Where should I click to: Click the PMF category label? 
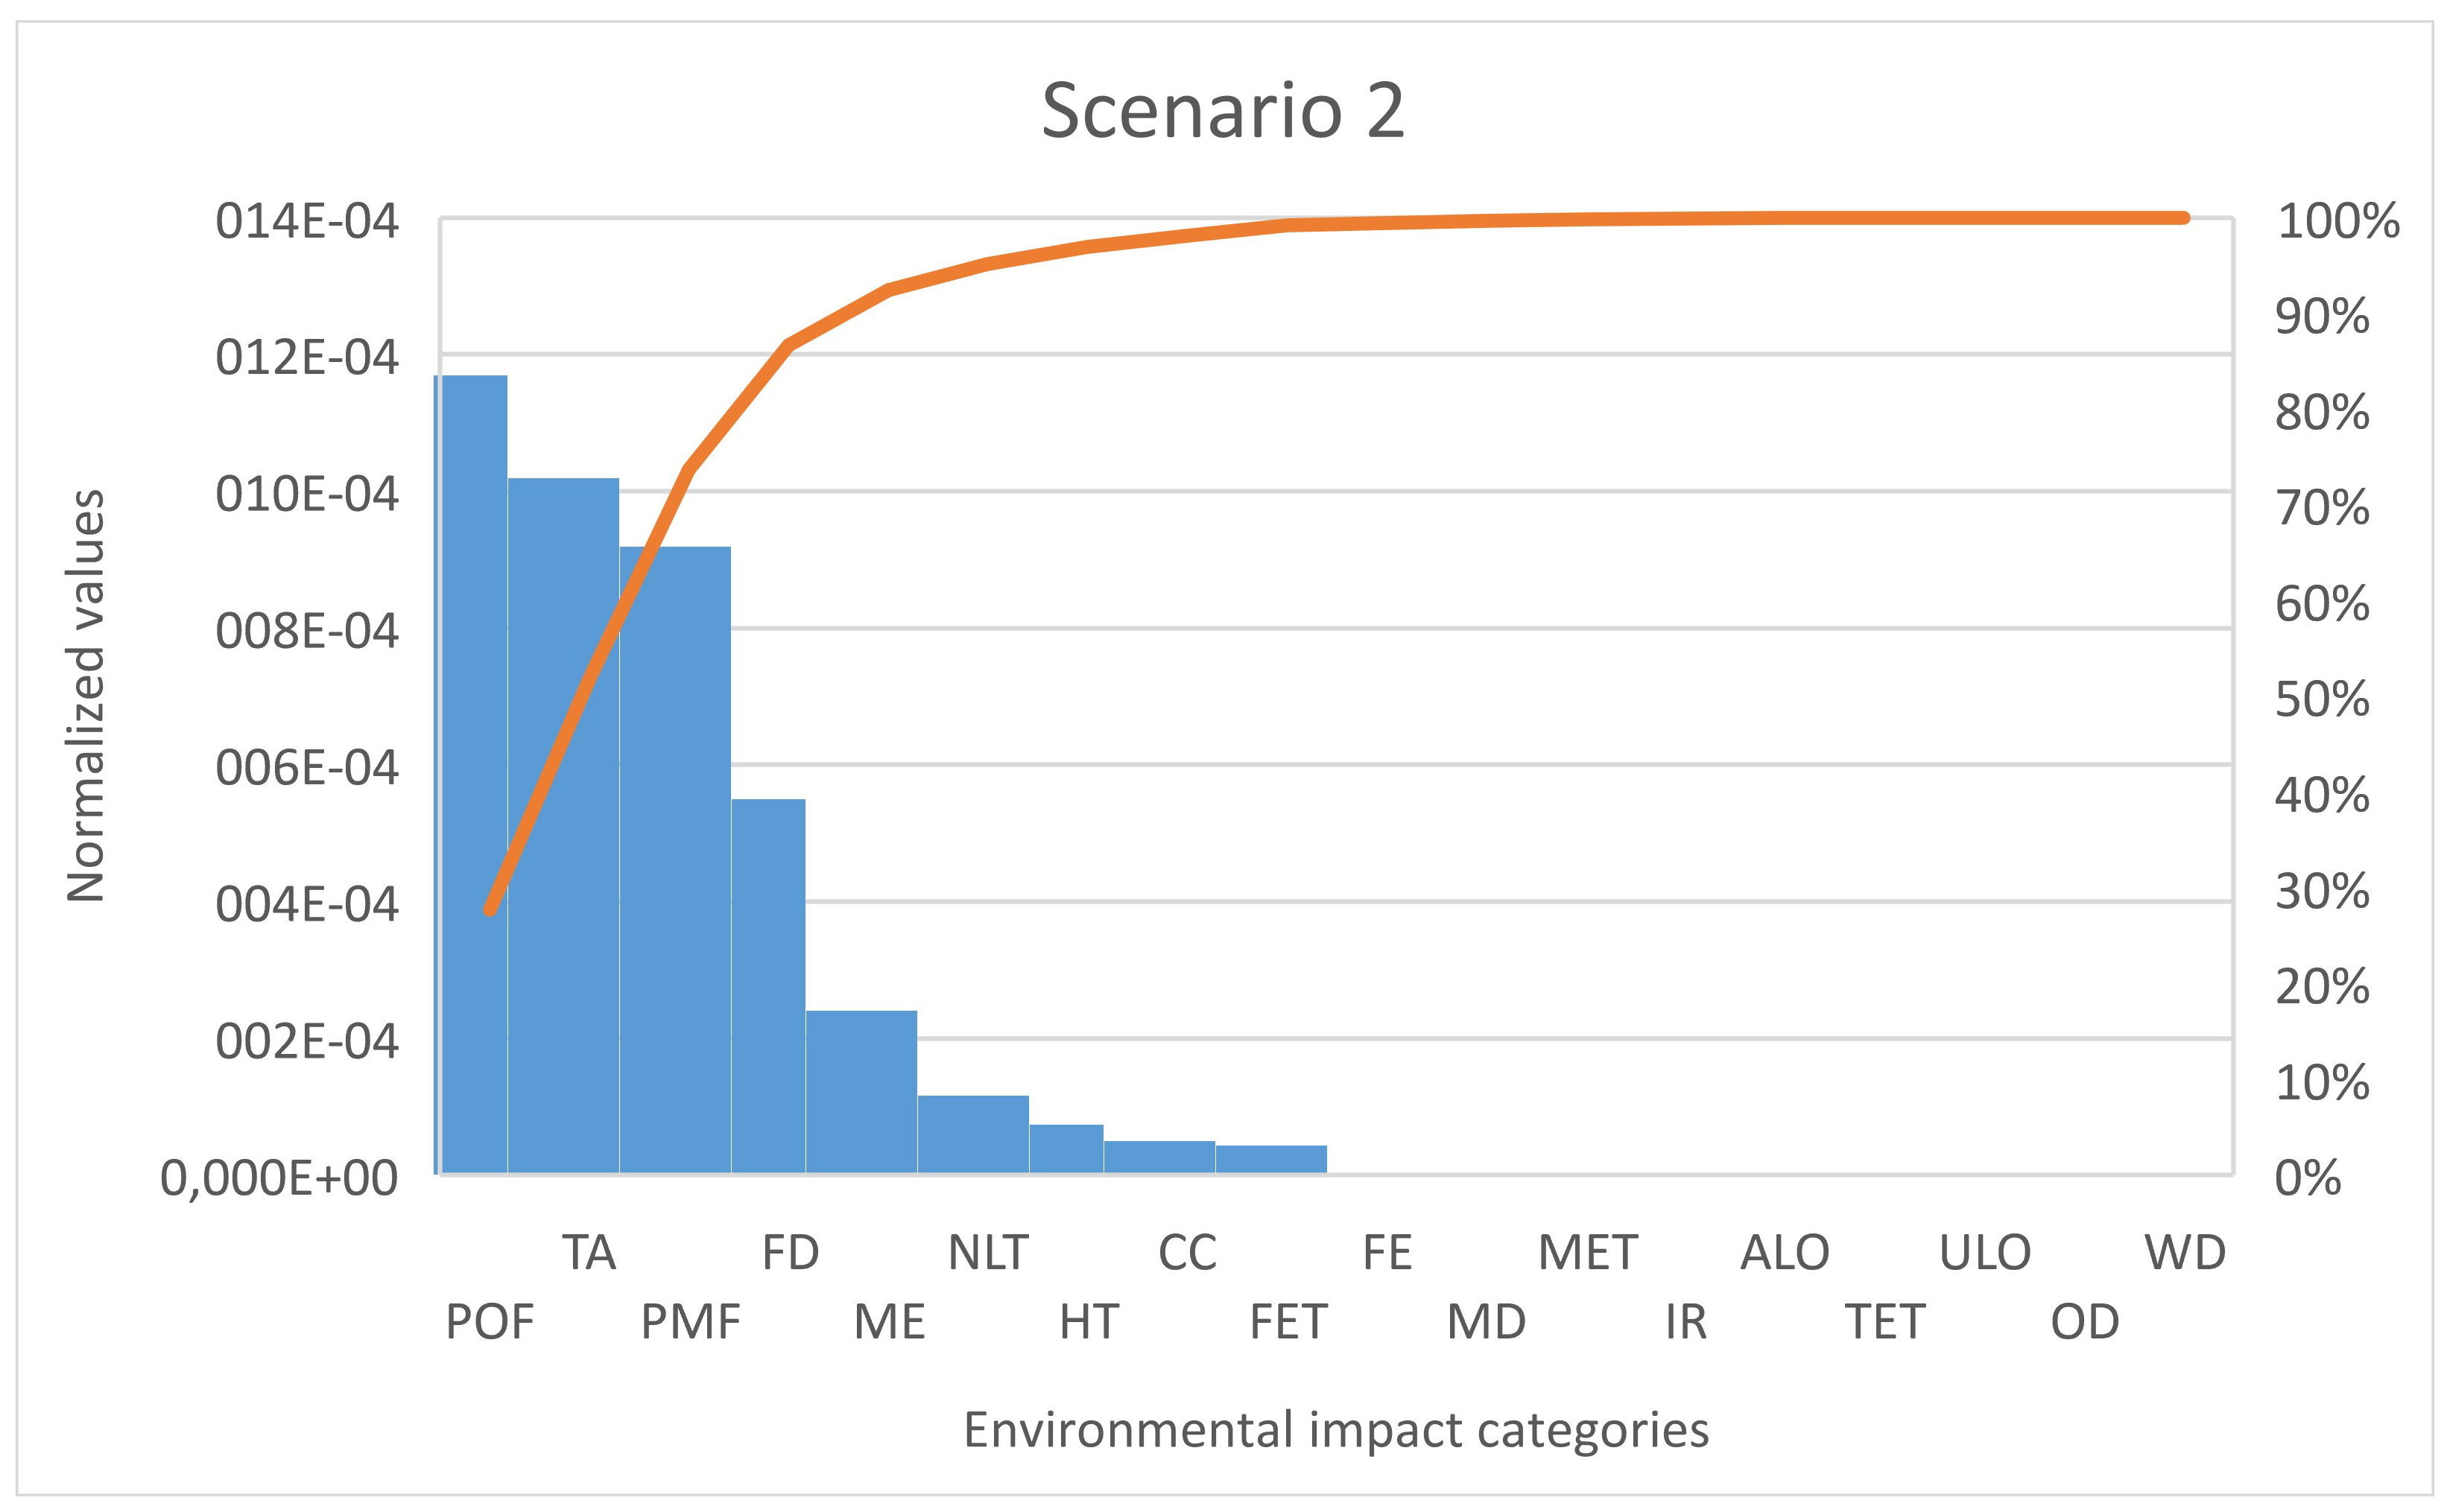[690, 1322]
